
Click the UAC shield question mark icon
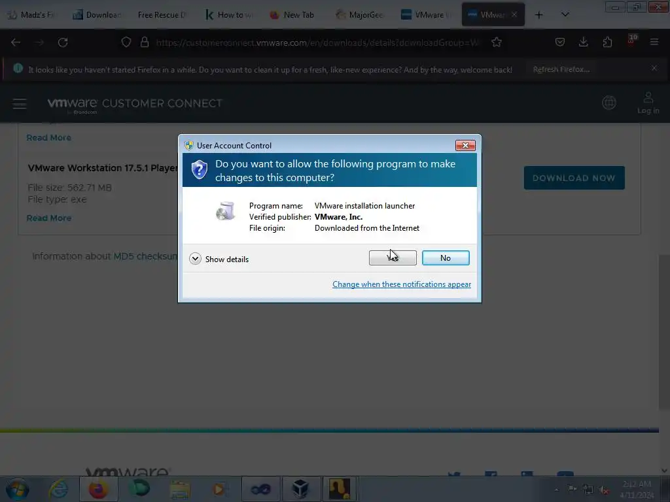(x=199, y=170)
